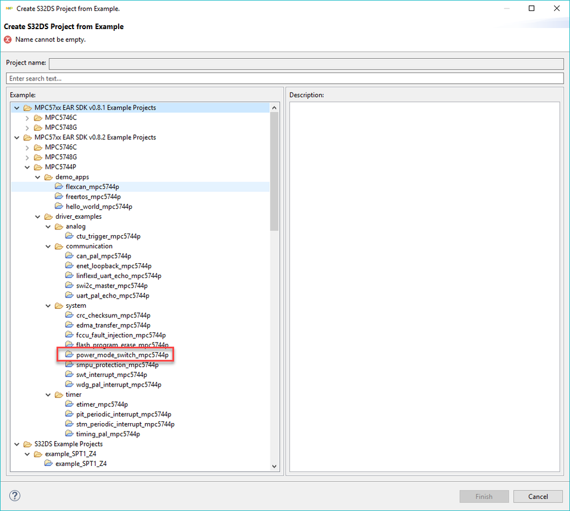Click the Cancel button
The height and width of the screenshot is (511, 570).
(x=537, y=497)
